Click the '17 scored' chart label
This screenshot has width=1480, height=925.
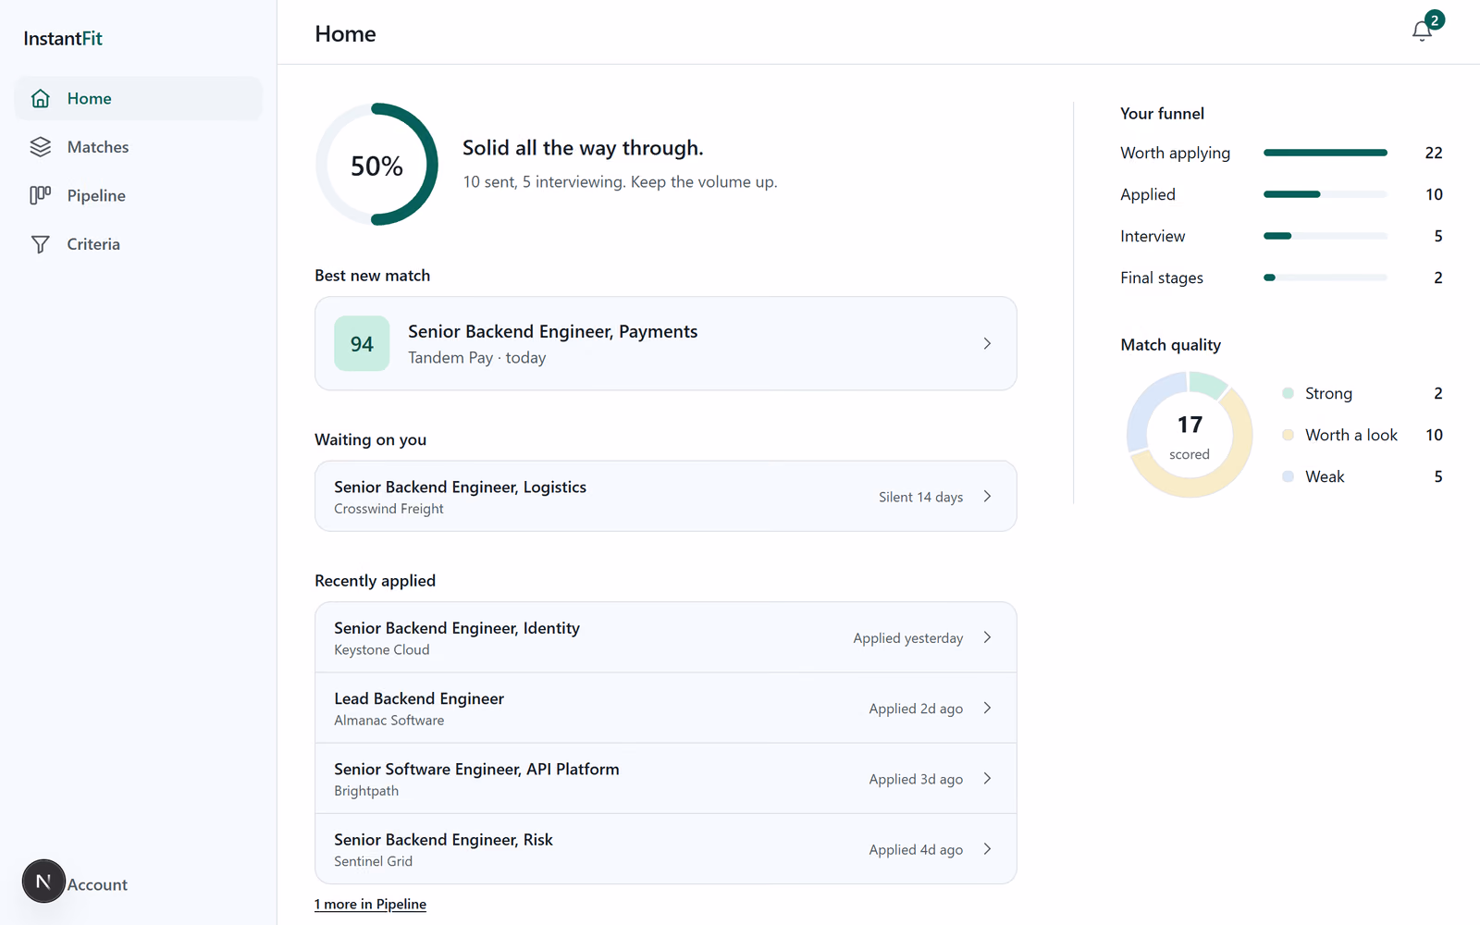tap(1190, 437)
